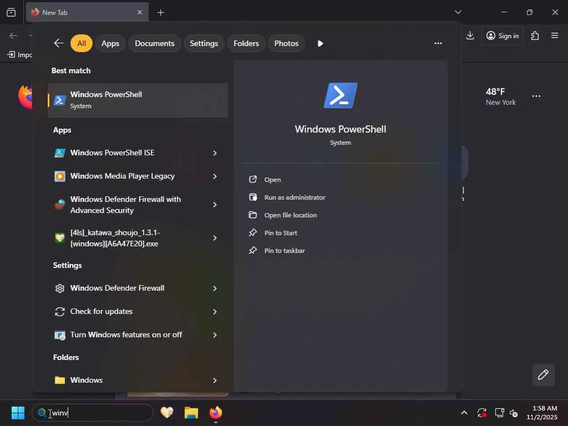Screen dimensions: 568x426
Task: Click the katawa_shoujo exe heart icon
Action: click(60, 238)
